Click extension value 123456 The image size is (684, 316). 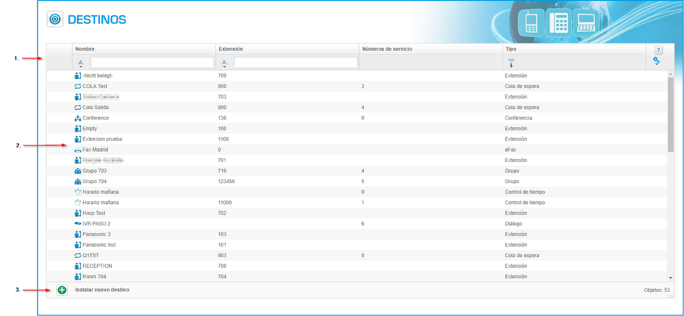[226, 181]
